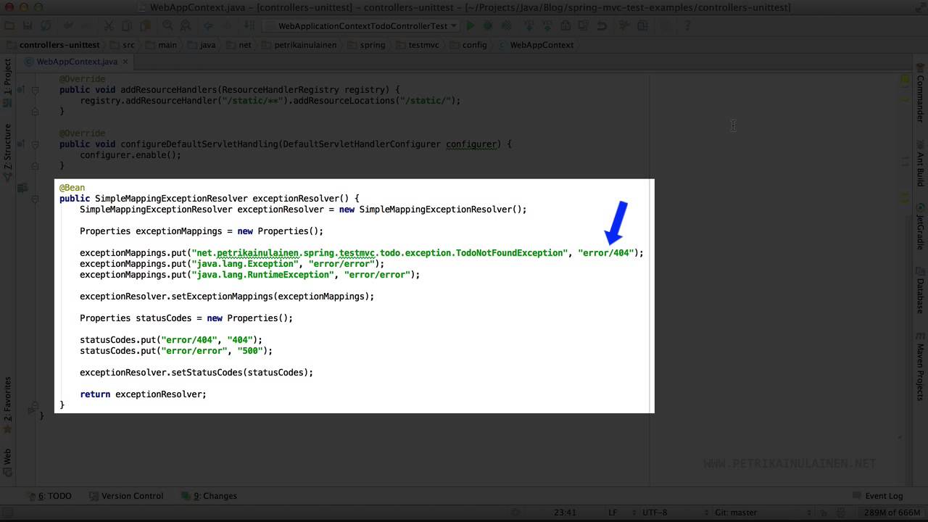This screenshot has height=522, width=928.
Task: Open the Changes tool window
Action: click(209, 496)
